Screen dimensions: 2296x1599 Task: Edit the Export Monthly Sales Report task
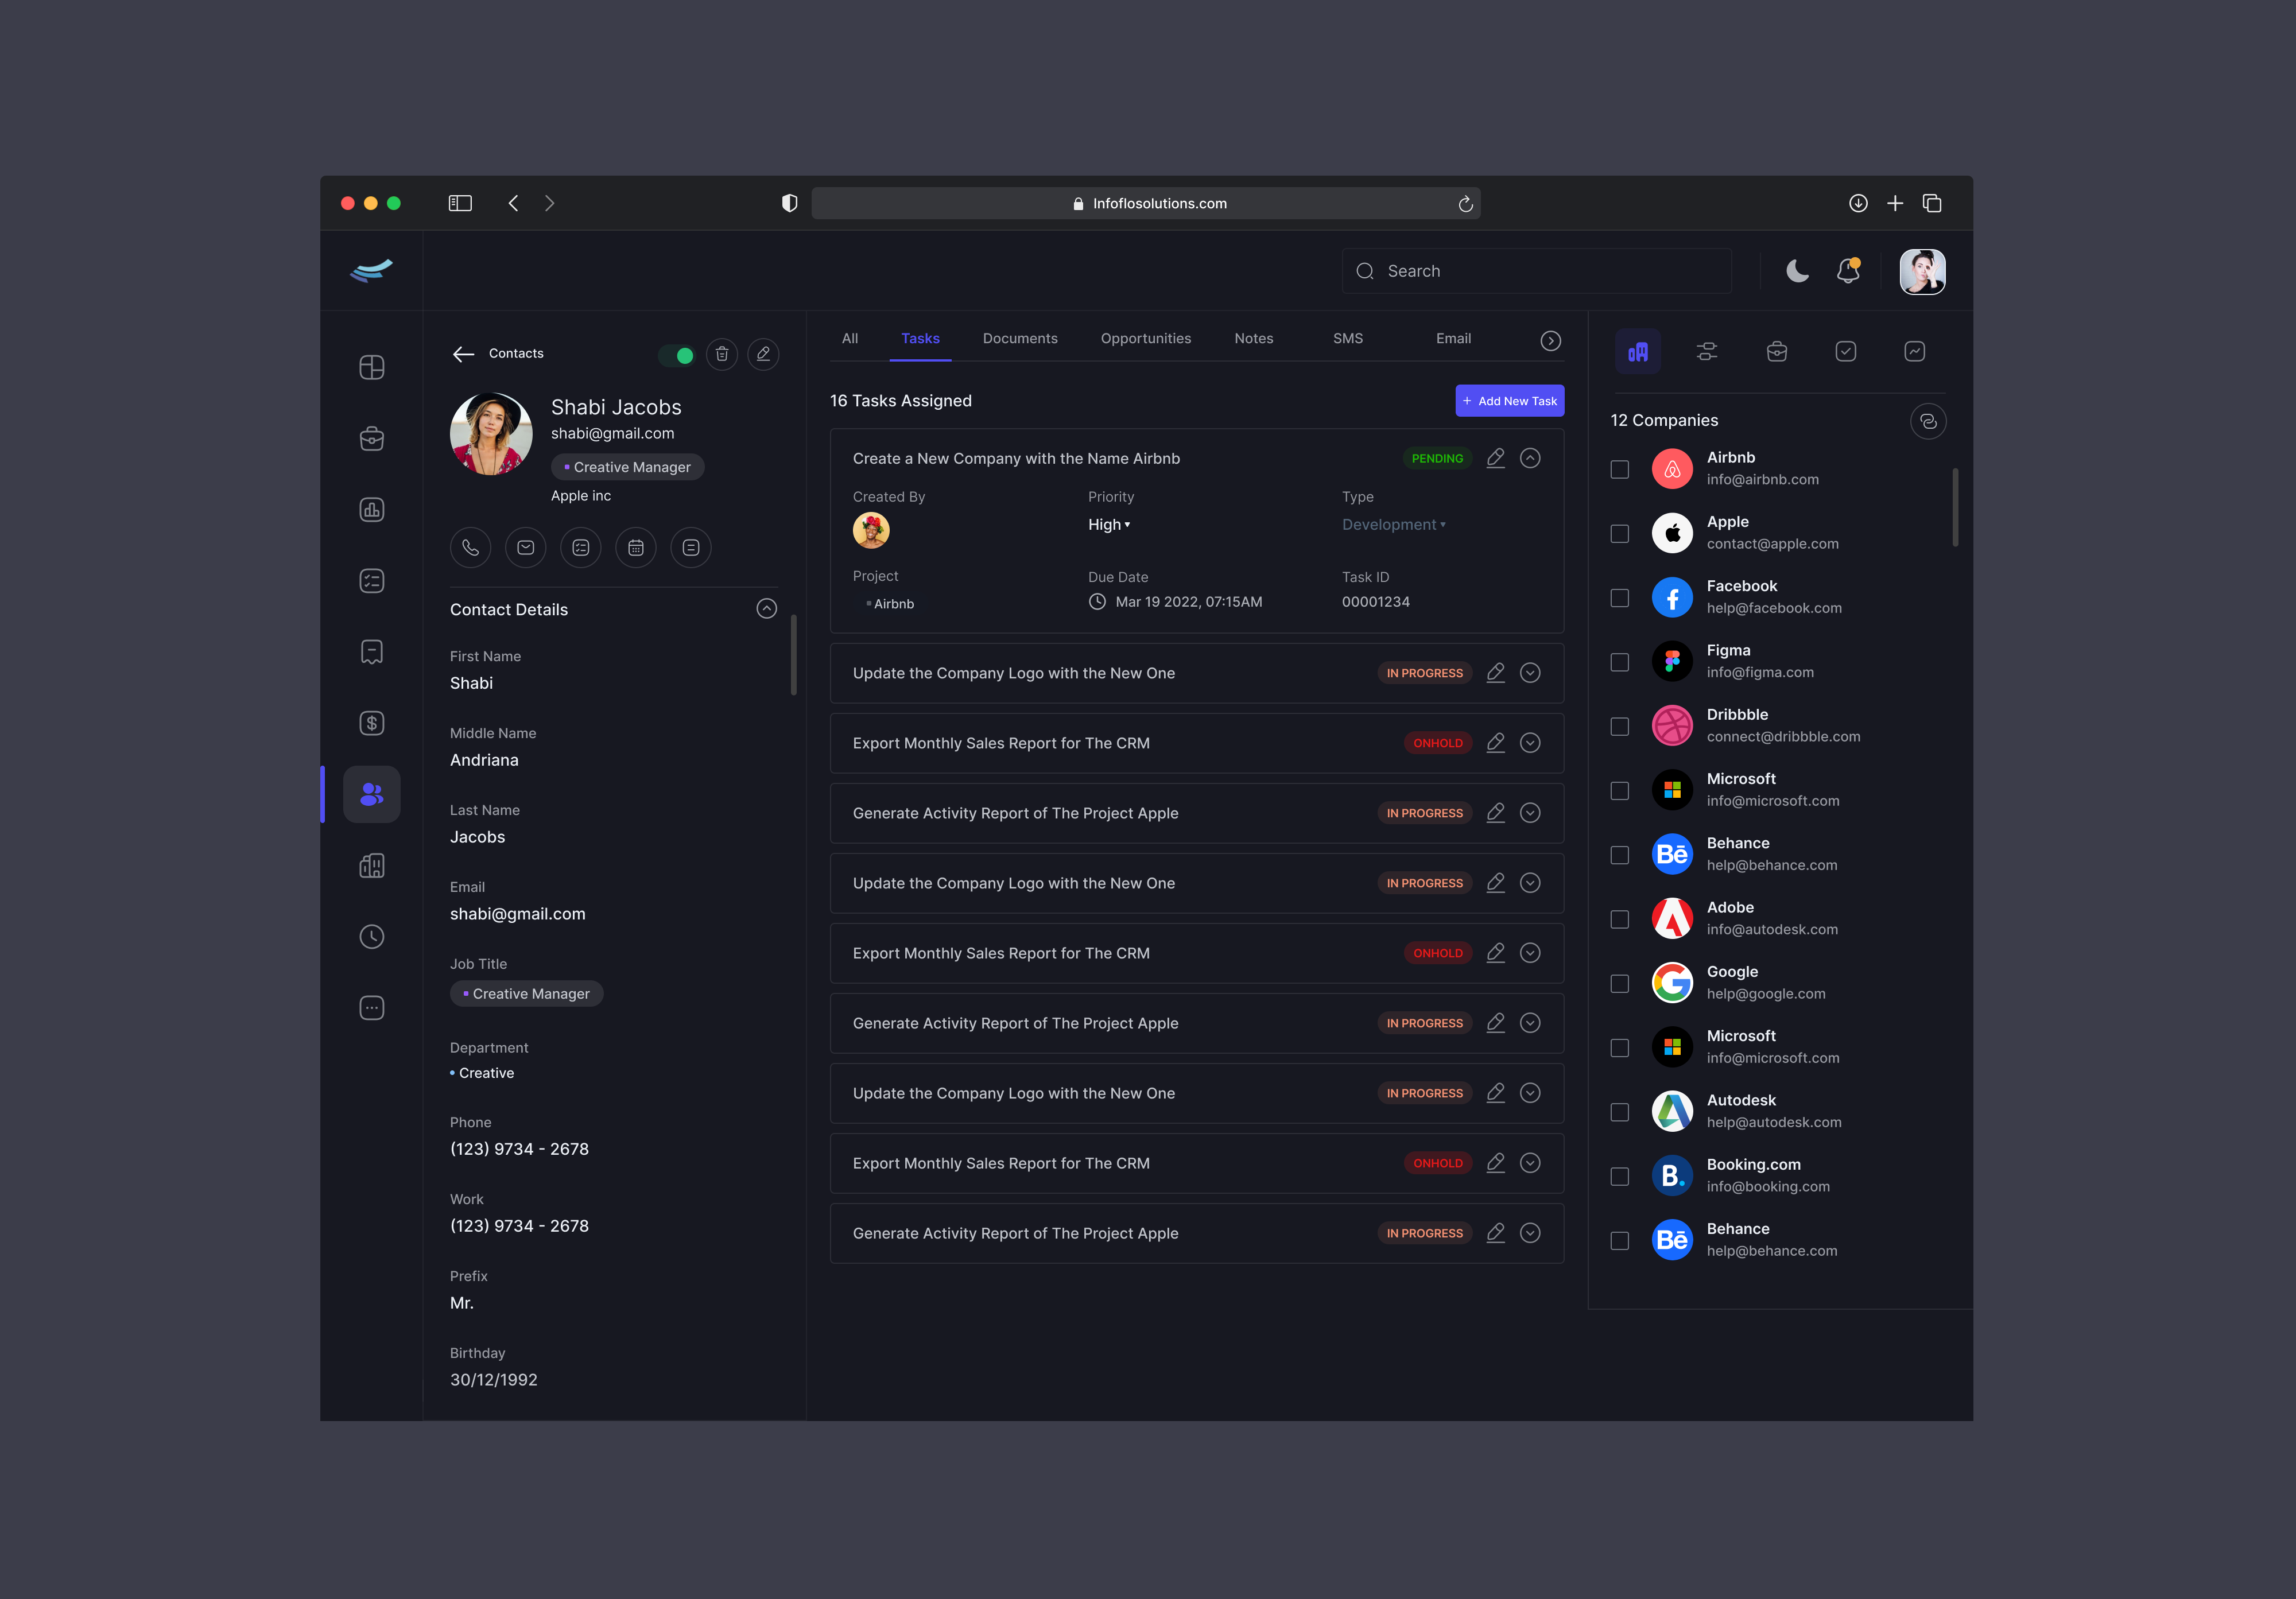tap(1495, 743)
